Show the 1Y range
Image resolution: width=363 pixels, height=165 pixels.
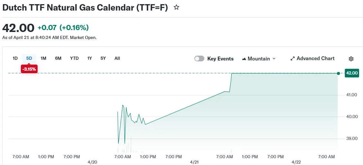tap(90, 58)
